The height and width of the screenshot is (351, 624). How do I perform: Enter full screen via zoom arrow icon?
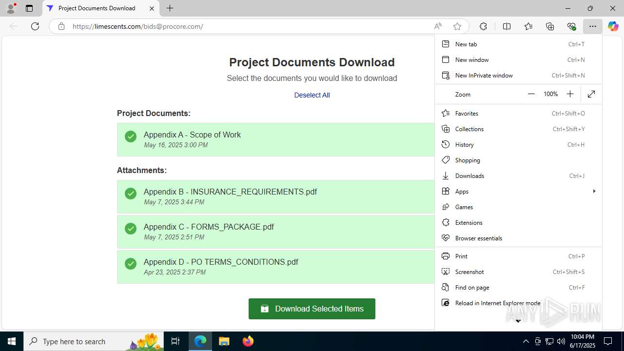[x=591, y=94]
